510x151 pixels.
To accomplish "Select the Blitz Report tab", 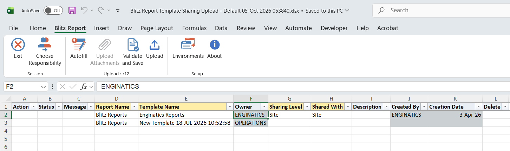I will [70, 28].
